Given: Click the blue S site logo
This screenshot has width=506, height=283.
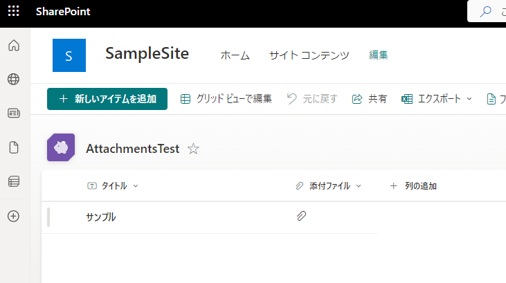Looking at the screenshot, I should point(69,55).
